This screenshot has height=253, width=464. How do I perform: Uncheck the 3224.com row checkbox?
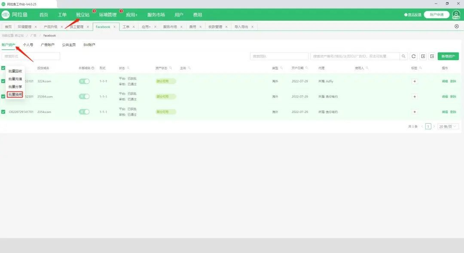pos(3,81)
